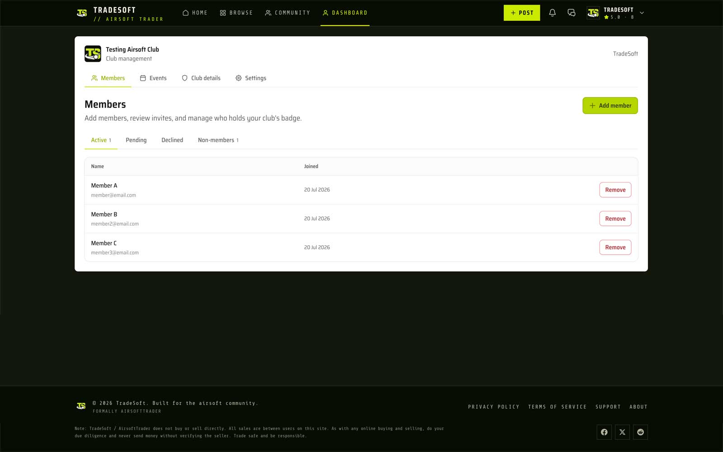Remove Member B
Screen dimensions: 723x452
[615, 219]
